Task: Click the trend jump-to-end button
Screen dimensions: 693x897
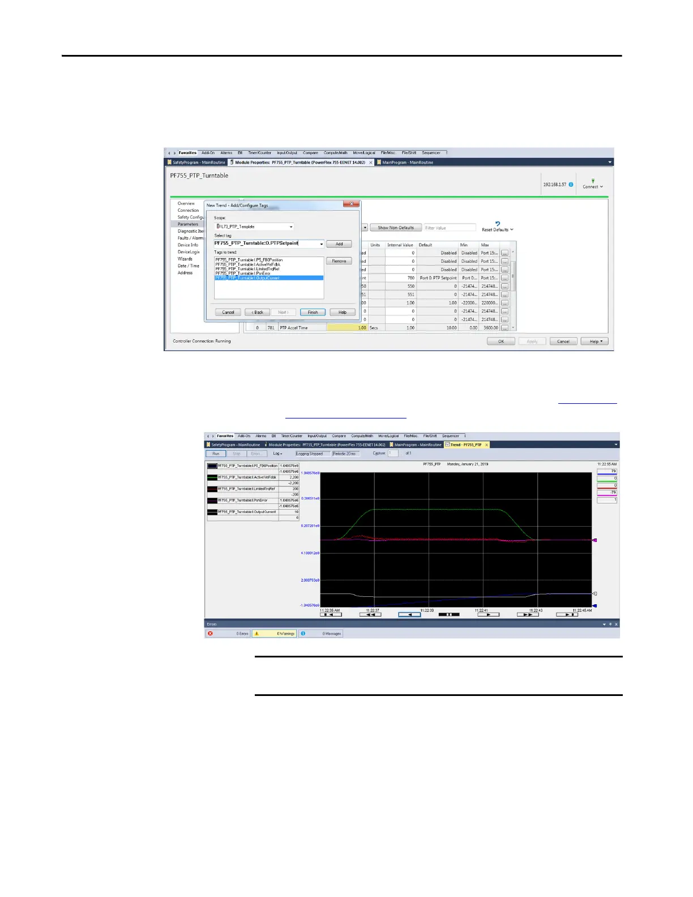Action: [x=567, y=614]
